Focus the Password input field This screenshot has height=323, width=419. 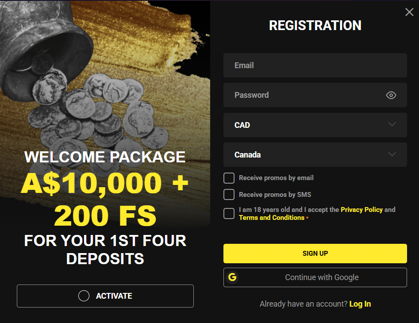click(305, 95)
